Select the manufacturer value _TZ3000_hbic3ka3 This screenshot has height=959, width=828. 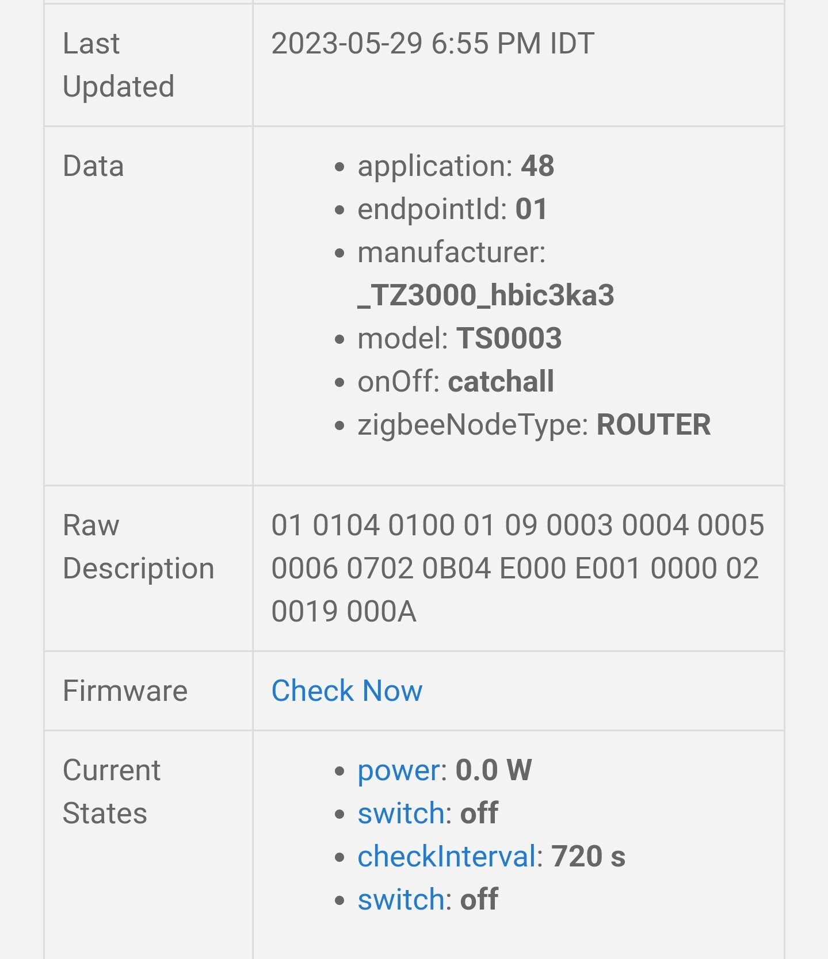pos(486,295)
